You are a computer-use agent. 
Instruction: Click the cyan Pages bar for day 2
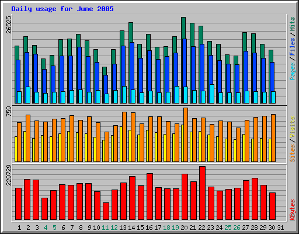[x=28, y=95]
